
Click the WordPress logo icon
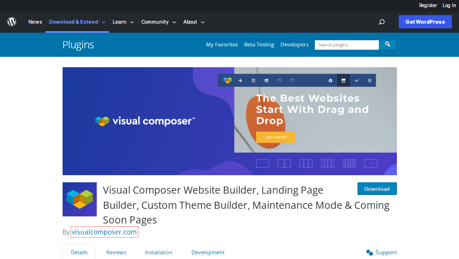(12, 22)
